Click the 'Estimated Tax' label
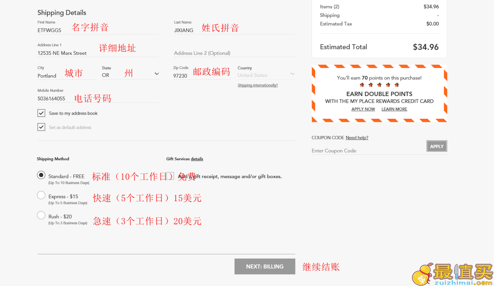494x286 pixels. [x=336, y=24]
